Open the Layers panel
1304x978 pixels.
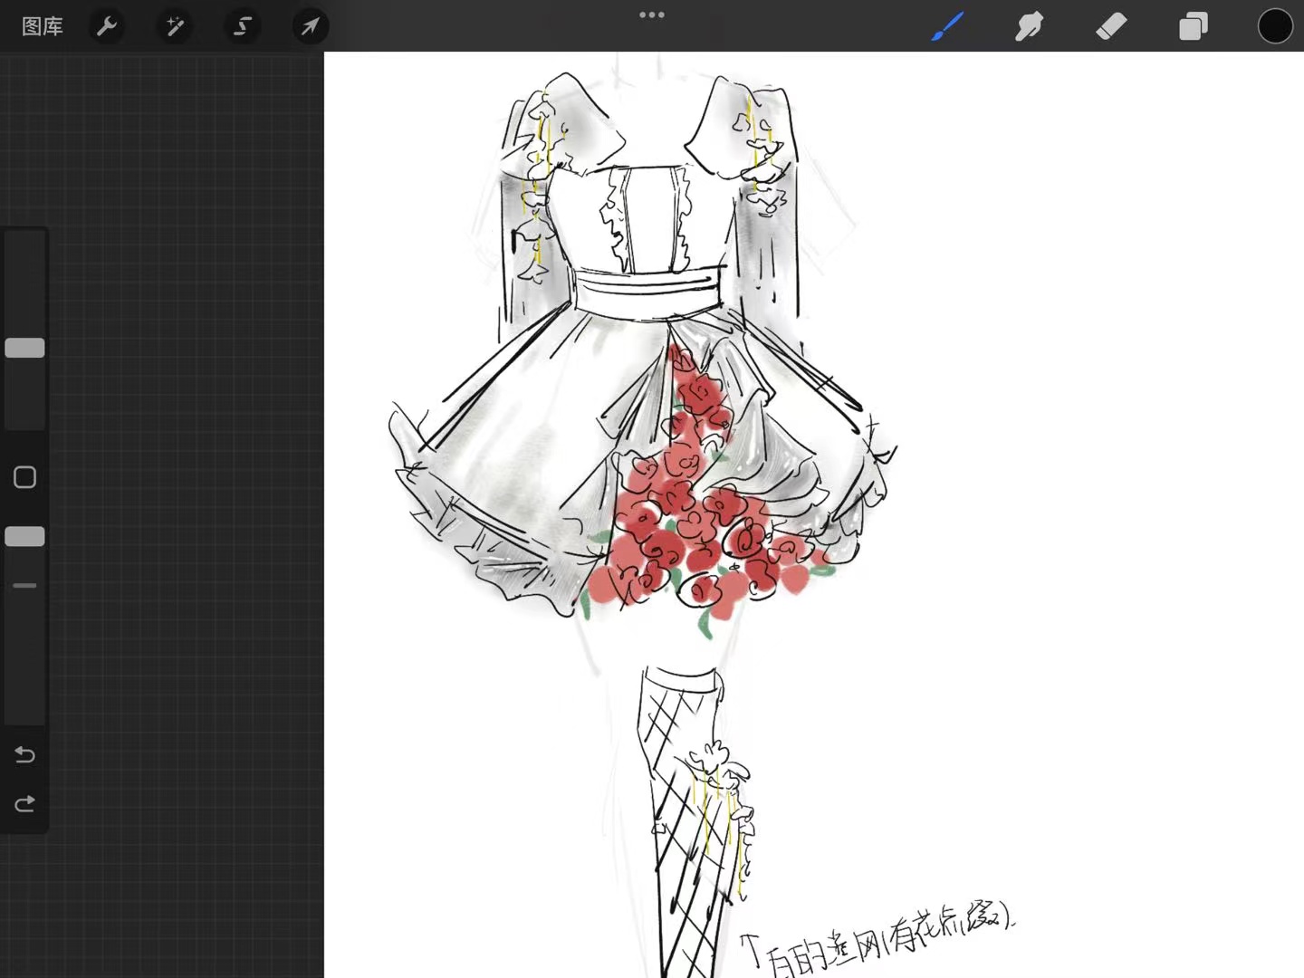(1193, 26)
